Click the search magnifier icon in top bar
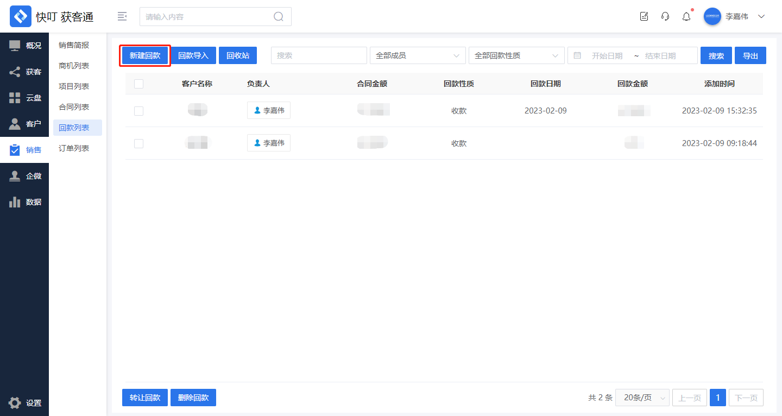 [x=279, y=16]
